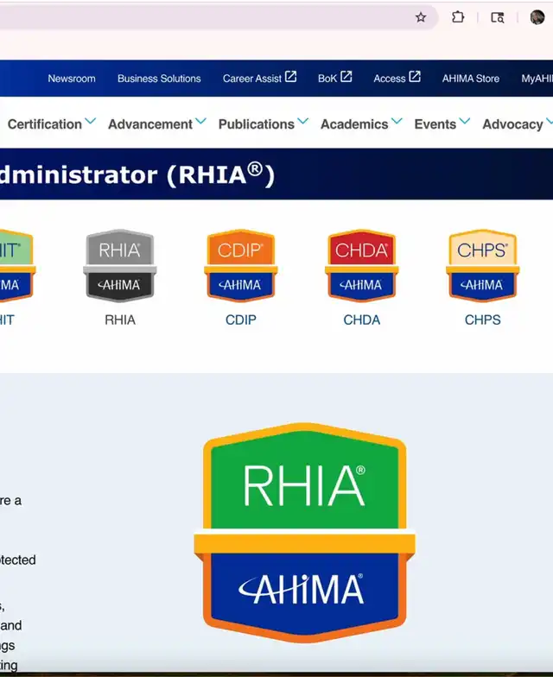Visit the AHIMA Store link
Viewport: 553px width, 677px height.
click(x=471, y=79)
